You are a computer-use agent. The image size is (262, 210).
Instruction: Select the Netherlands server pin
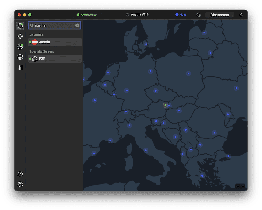108,72
